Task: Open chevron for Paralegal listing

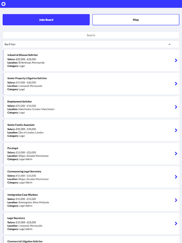Action: tap(176, 154)
